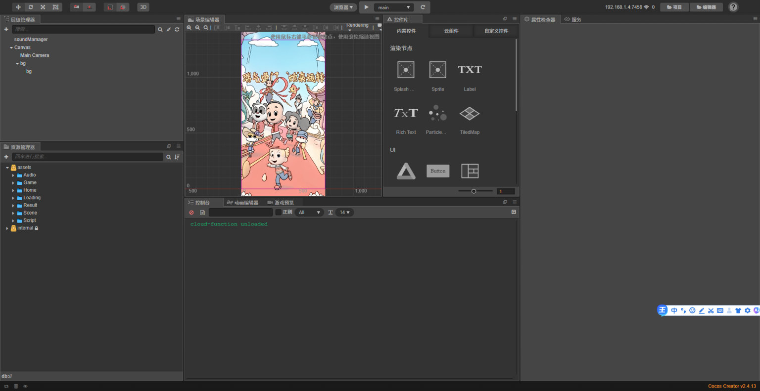Clear the console log
760x391 pixels.
pyautogui.click(x=191, y=213)
